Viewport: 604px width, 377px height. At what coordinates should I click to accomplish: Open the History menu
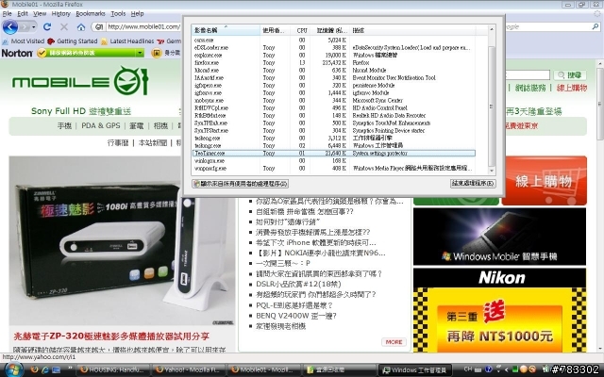[60, 13]
